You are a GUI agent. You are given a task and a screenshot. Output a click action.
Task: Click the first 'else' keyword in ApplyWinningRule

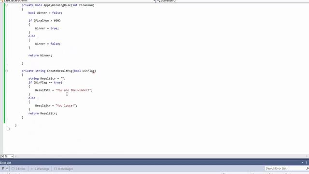click(32, 36)
